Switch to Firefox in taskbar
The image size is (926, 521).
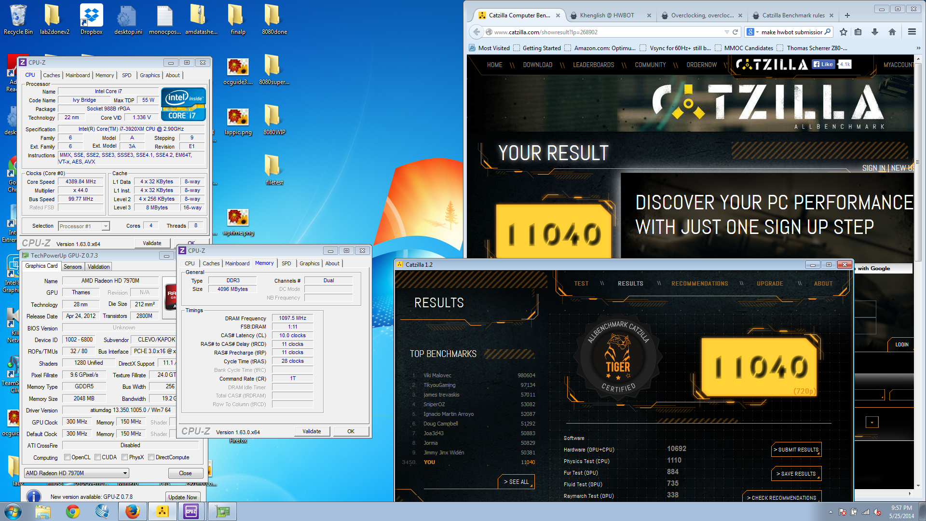pos(132,511)
